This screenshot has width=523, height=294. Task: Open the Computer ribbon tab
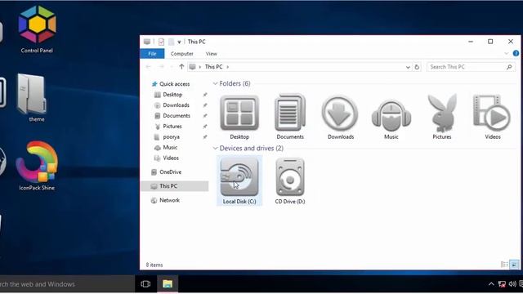coord(181,54)
